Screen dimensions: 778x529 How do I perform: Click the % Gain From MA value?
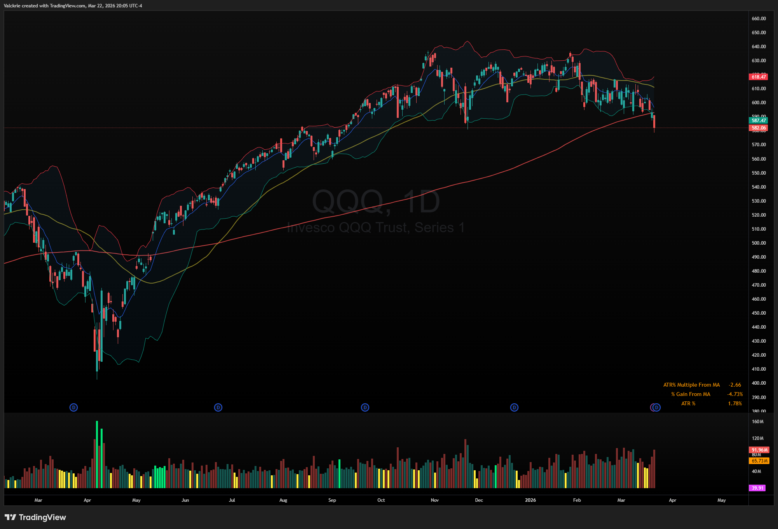click(734, 394)
